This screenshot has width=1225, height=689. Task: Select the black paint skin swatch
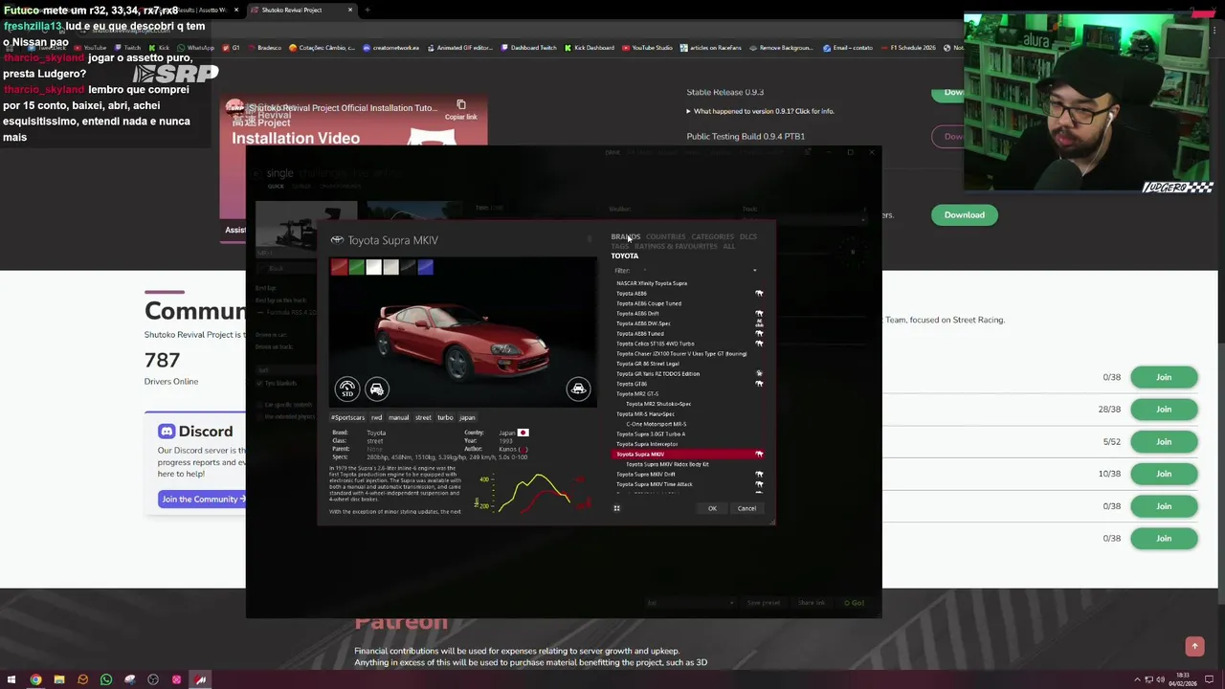(408, 268)
